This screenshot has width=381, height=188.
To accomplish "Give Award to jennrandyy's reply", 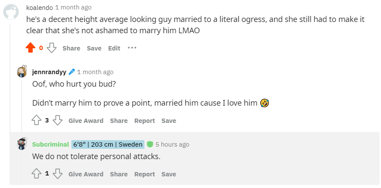I will coord(86,121).
